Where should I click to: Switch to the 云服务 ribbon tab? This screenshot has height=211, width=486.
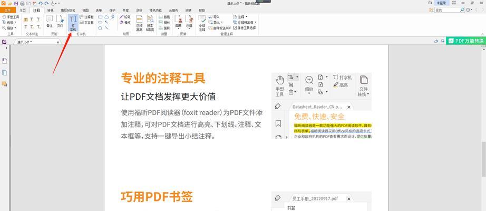pyautogui.click(x=173, y=10)
